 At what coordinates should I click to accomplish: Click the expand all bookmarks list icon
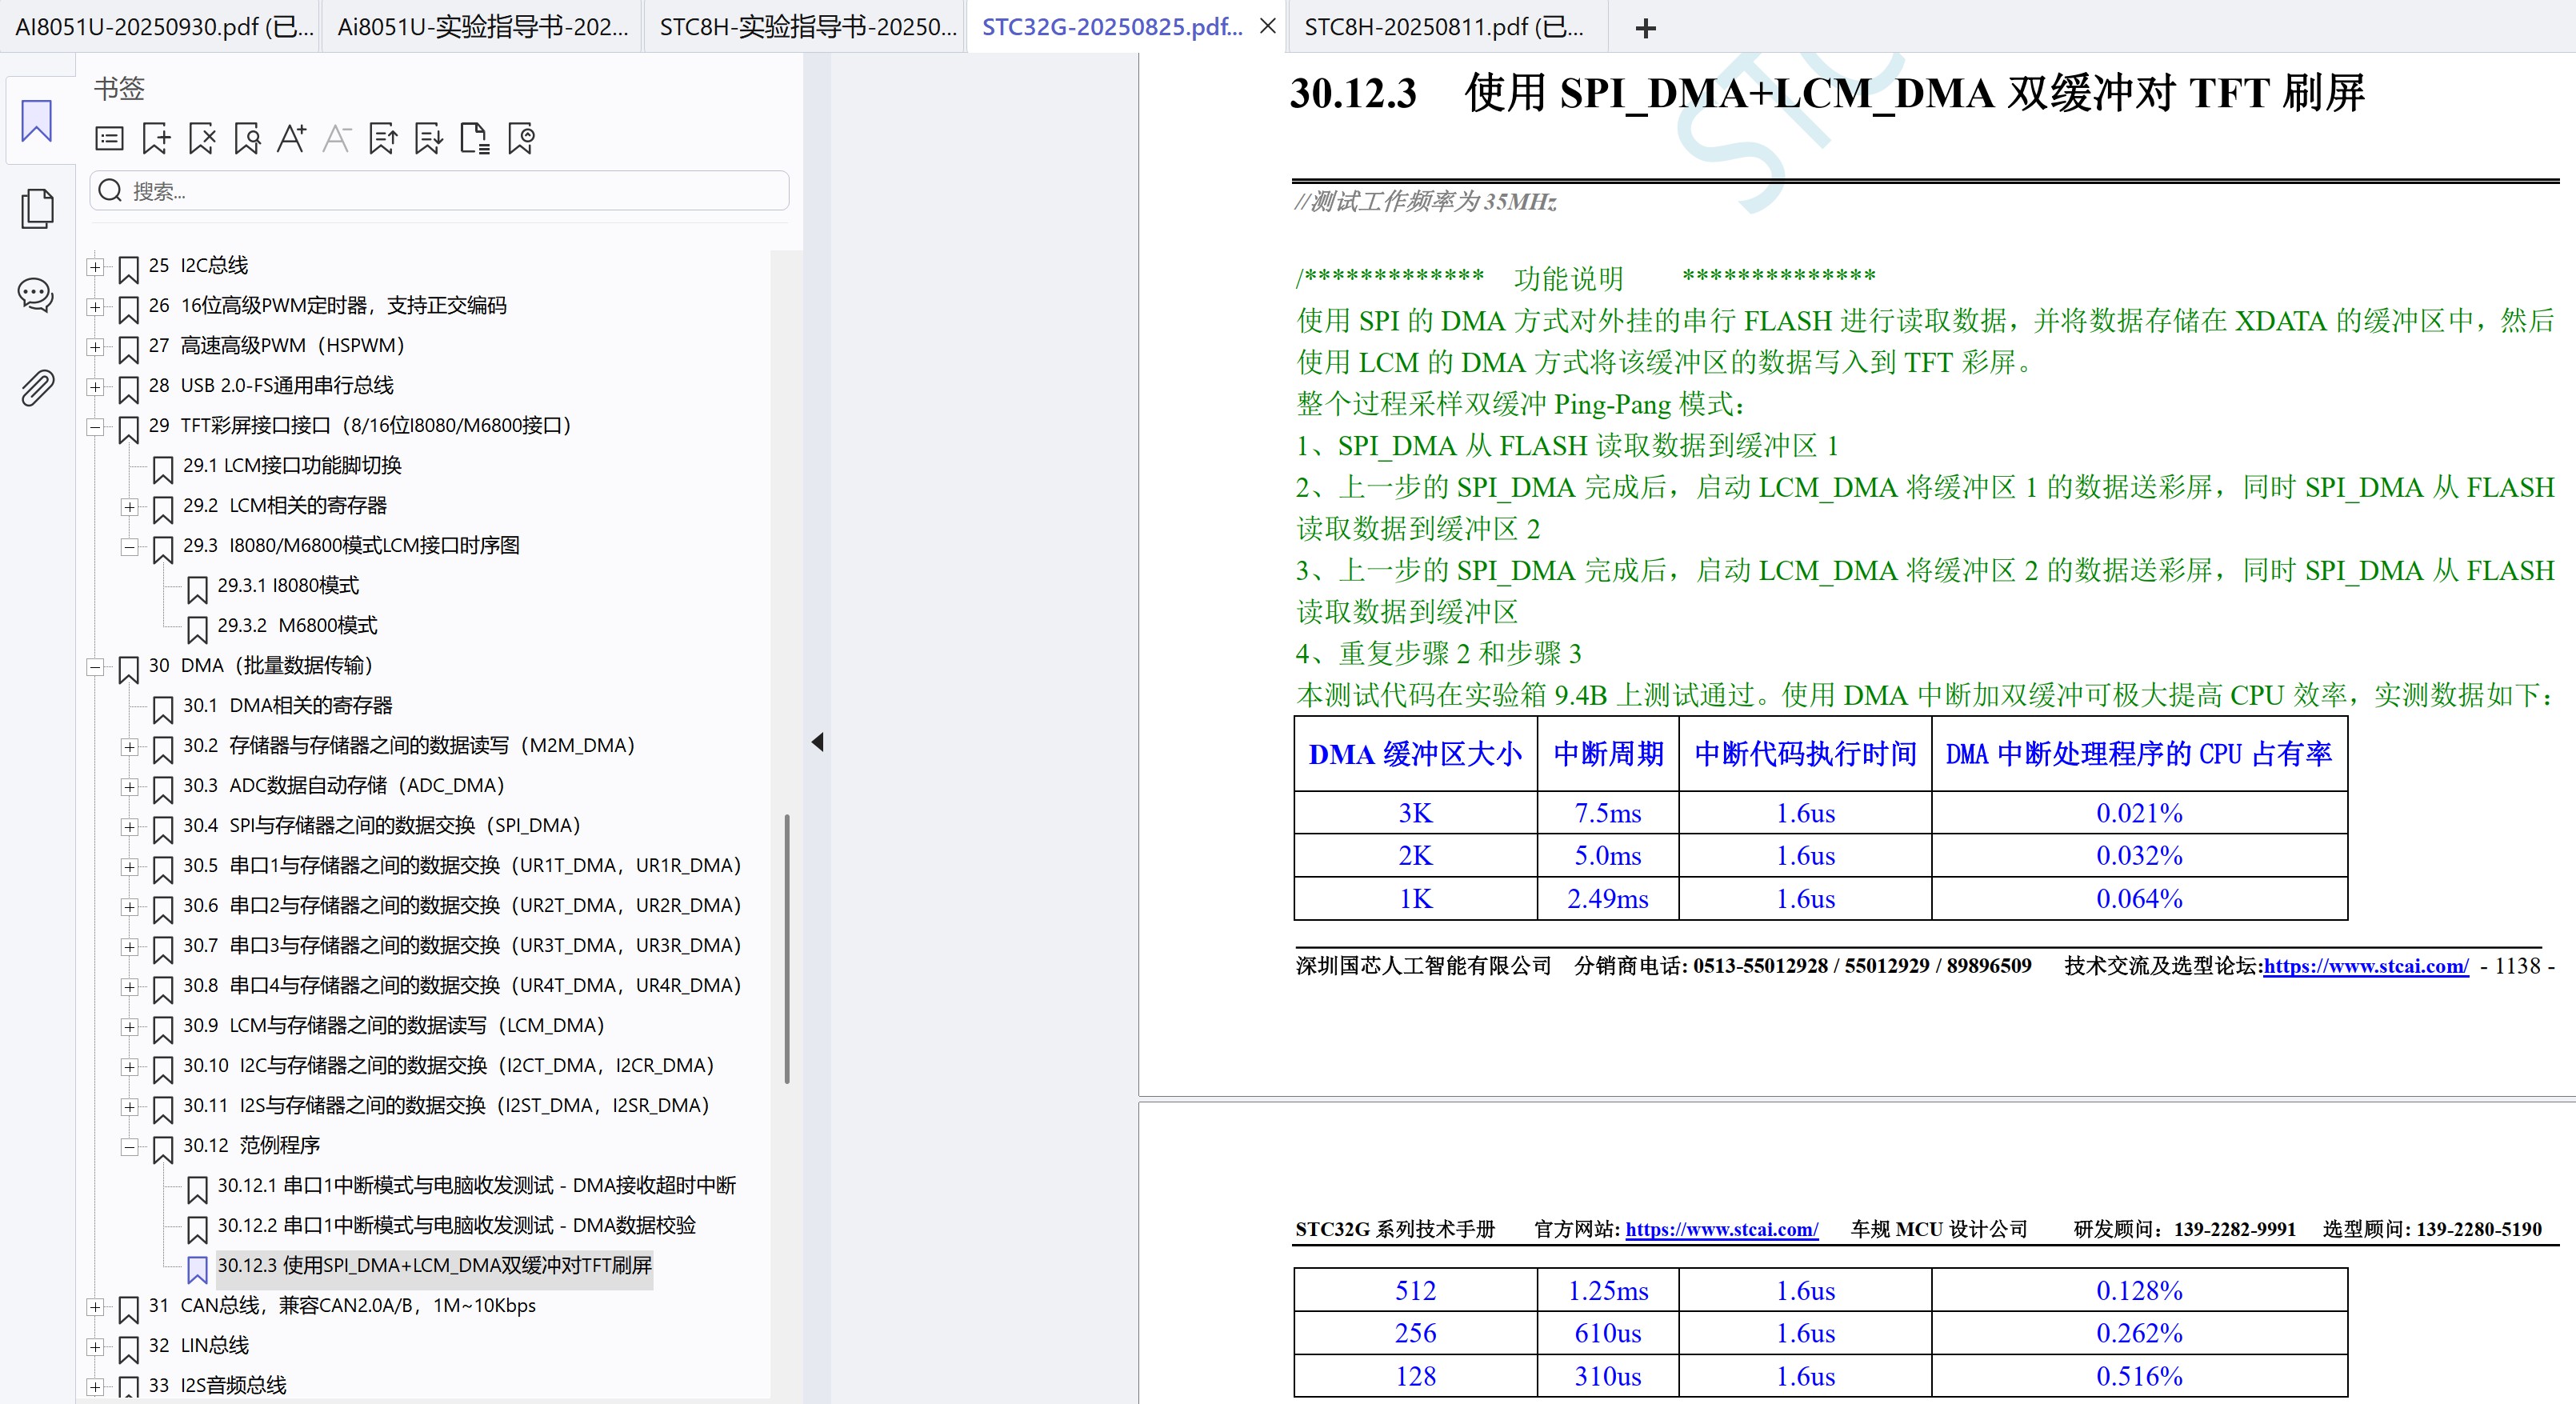point(110,138)
